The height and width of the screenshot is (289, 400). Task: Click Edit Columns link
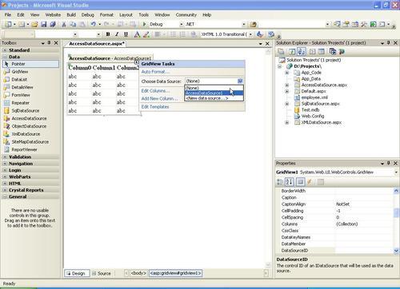click(155, 91)
